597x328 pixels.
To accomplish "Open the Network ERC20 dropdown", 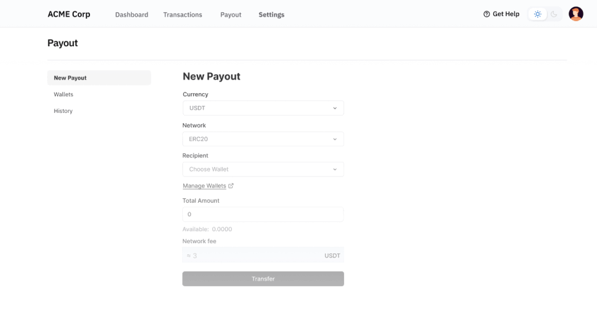I will click(x=263, y=139).
